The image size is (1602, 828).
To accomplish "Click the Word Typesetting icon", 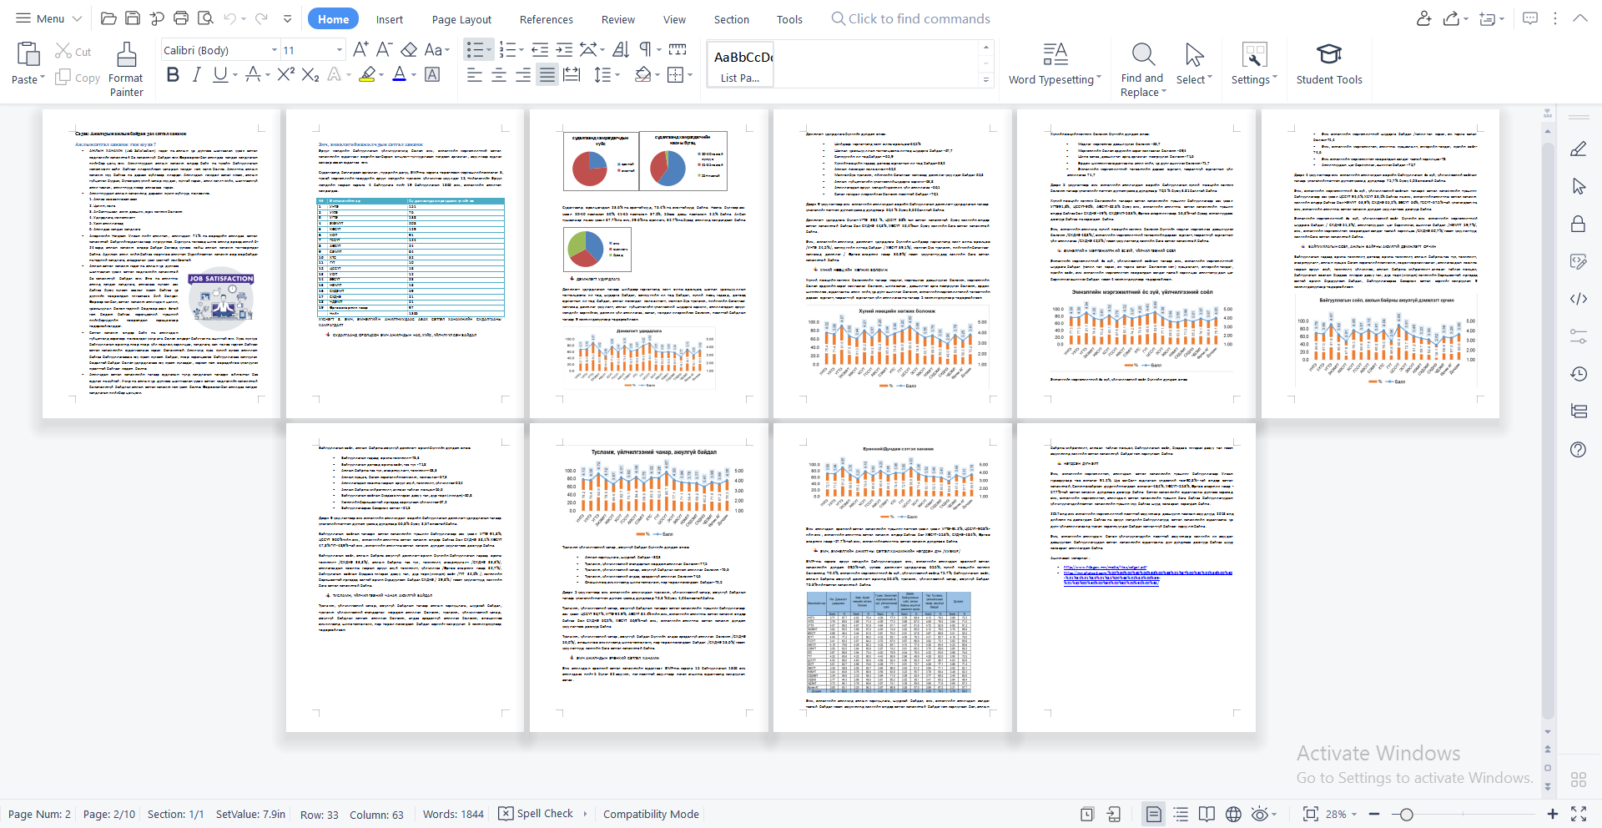I will coord(1055,65).
